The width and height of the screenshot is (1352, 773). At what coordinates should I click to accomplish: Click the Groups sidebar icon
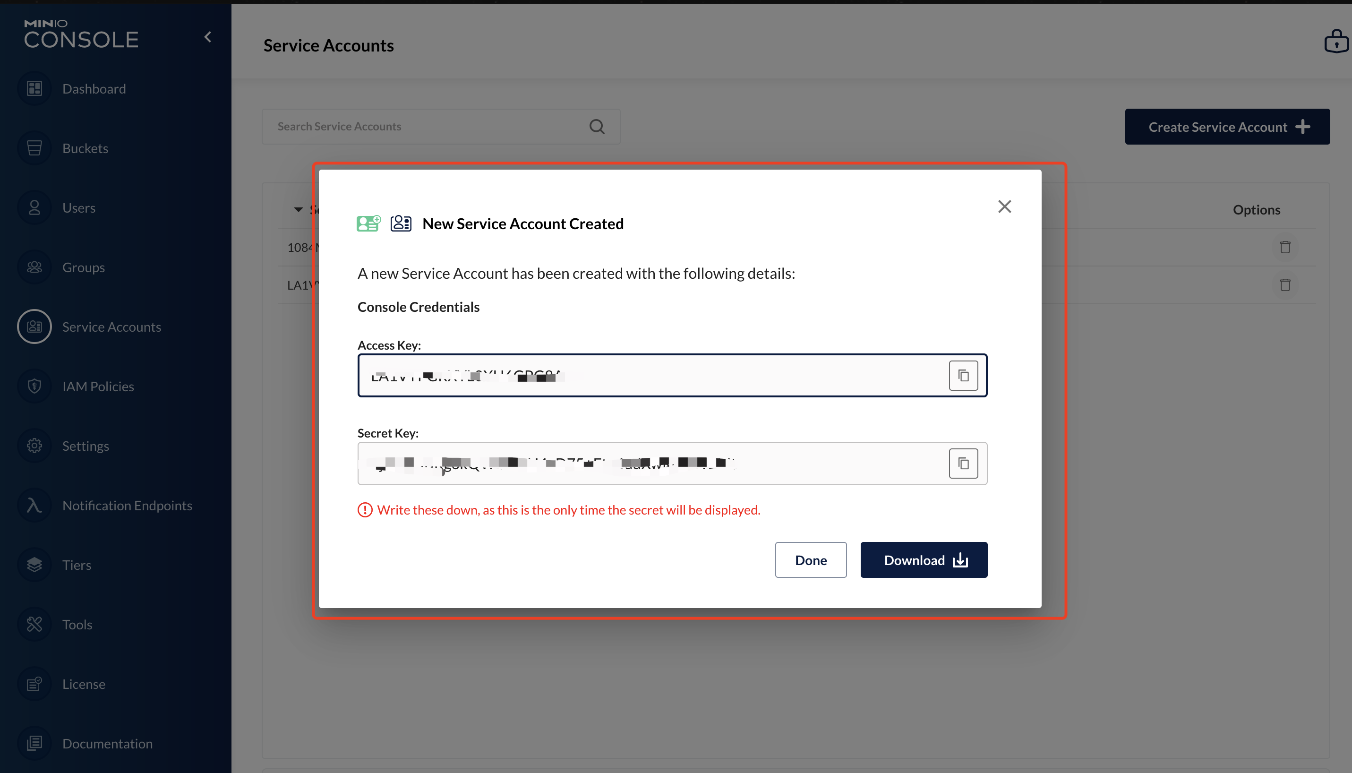pyautogui.click(x=34, y=267)
